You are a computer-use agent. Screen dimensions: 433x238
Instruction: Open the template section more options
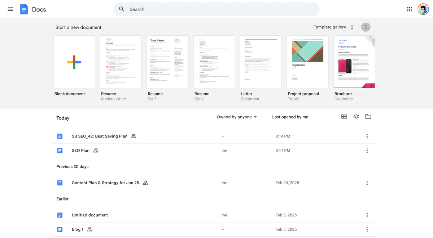point(366,27)
